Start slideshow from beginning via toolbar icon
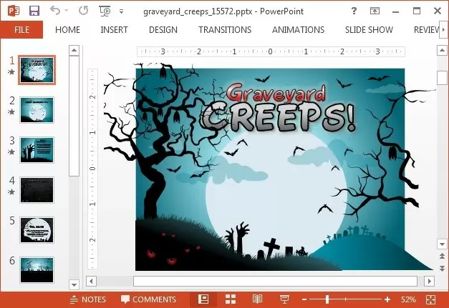The image size is (449, 308). coord(105,11)
